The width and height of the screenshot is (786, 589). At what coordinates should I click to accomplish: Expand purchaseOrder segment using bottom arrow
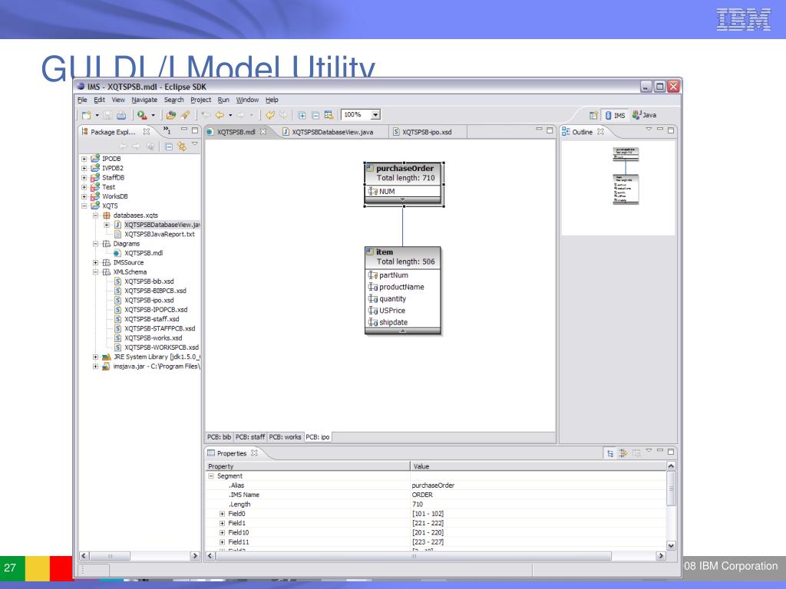tap(402, 200)
